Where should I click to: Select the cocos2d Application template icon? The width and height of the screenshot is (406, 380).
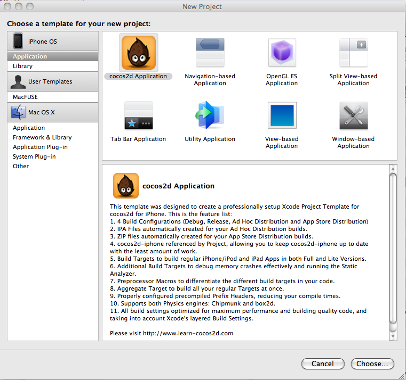139,53
